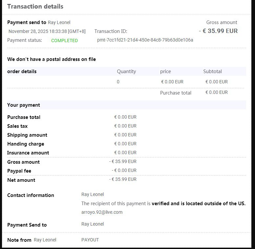Click the PAYOUT note text
The width and height of the screenshot is (255, 249).
(x=90, y=240)
